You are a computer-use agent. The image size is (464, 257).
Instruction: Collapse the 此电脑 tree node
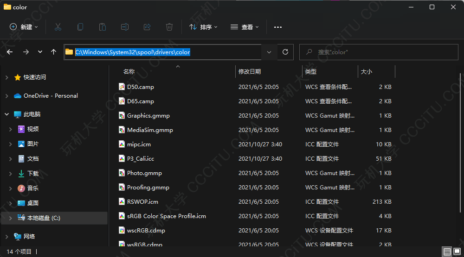pyautogui.click(x=7, y=114)
